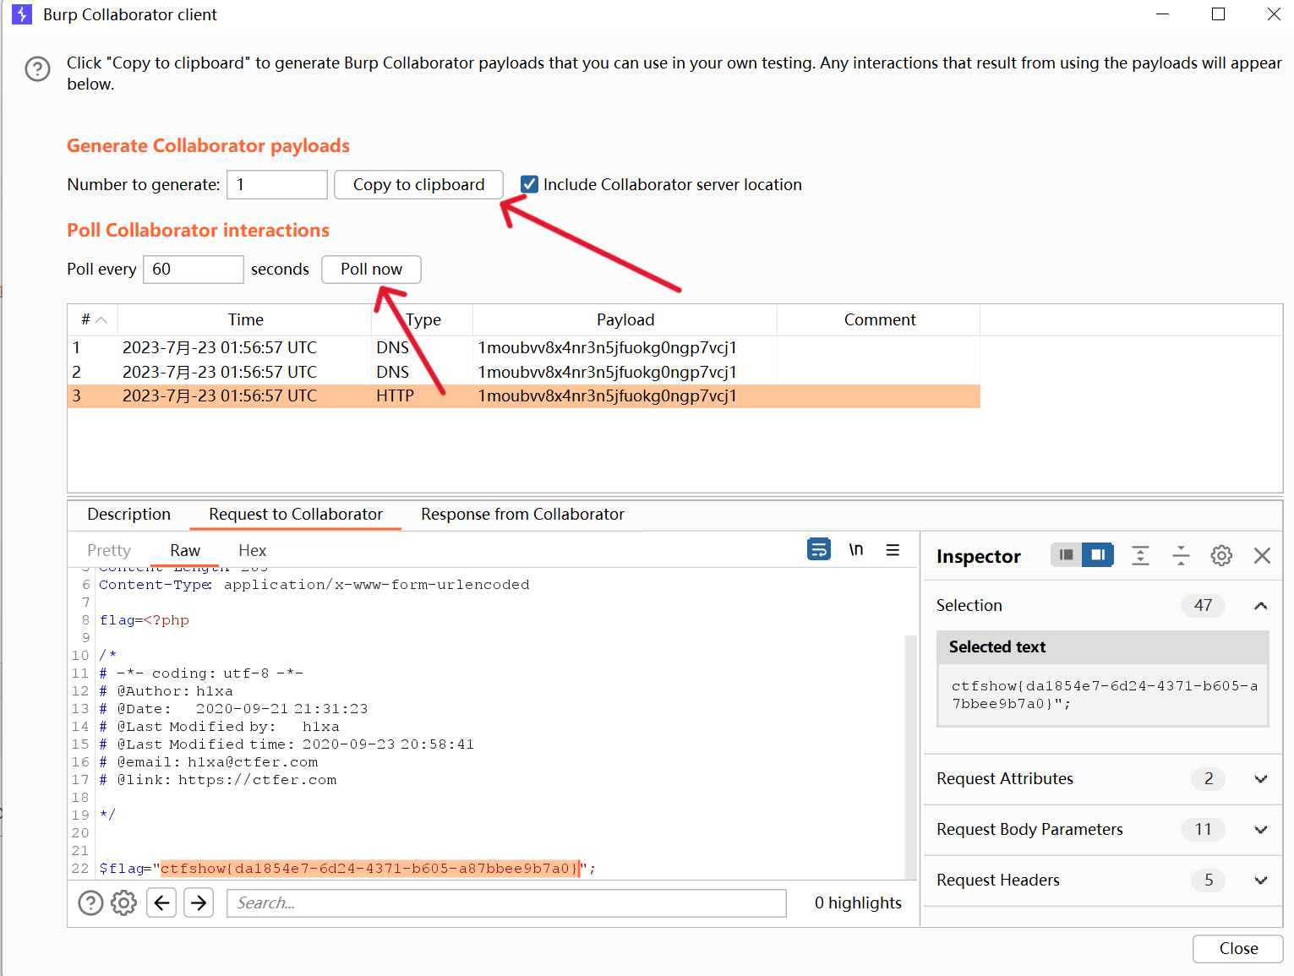
Task: Click the Poll now button
Action: point(371,269)
